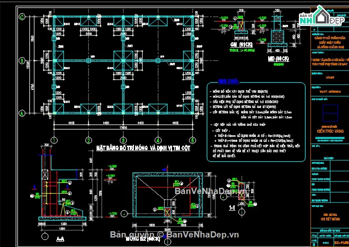
Task: Click the elevation marker "-0.250"
Action: click(x=110, y=176)
